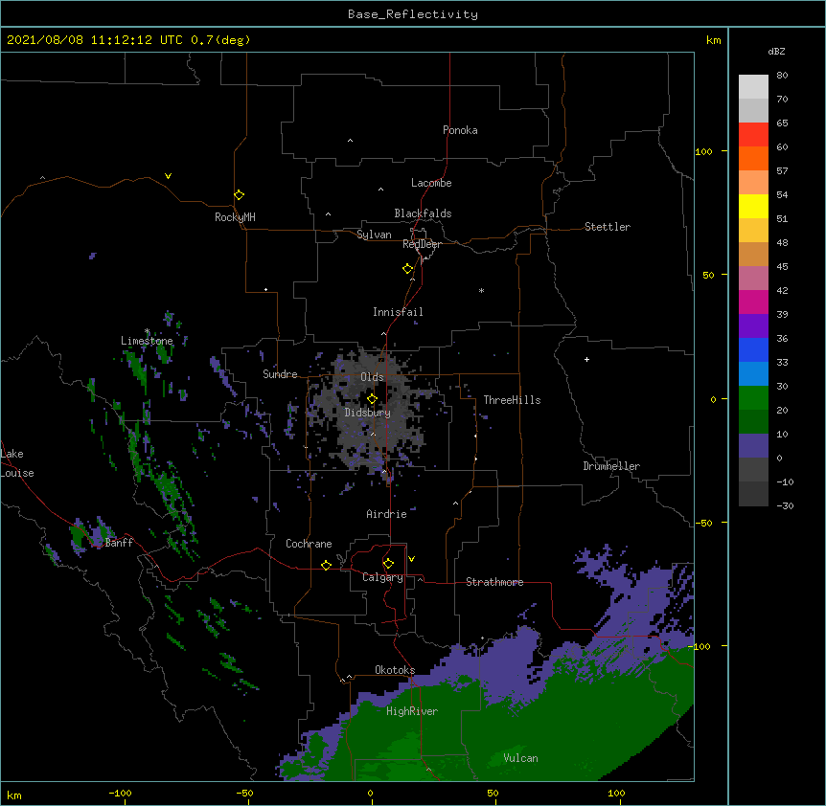Select the Cochrane label
This screenshot has height=806, width=826.
[309, 544]
